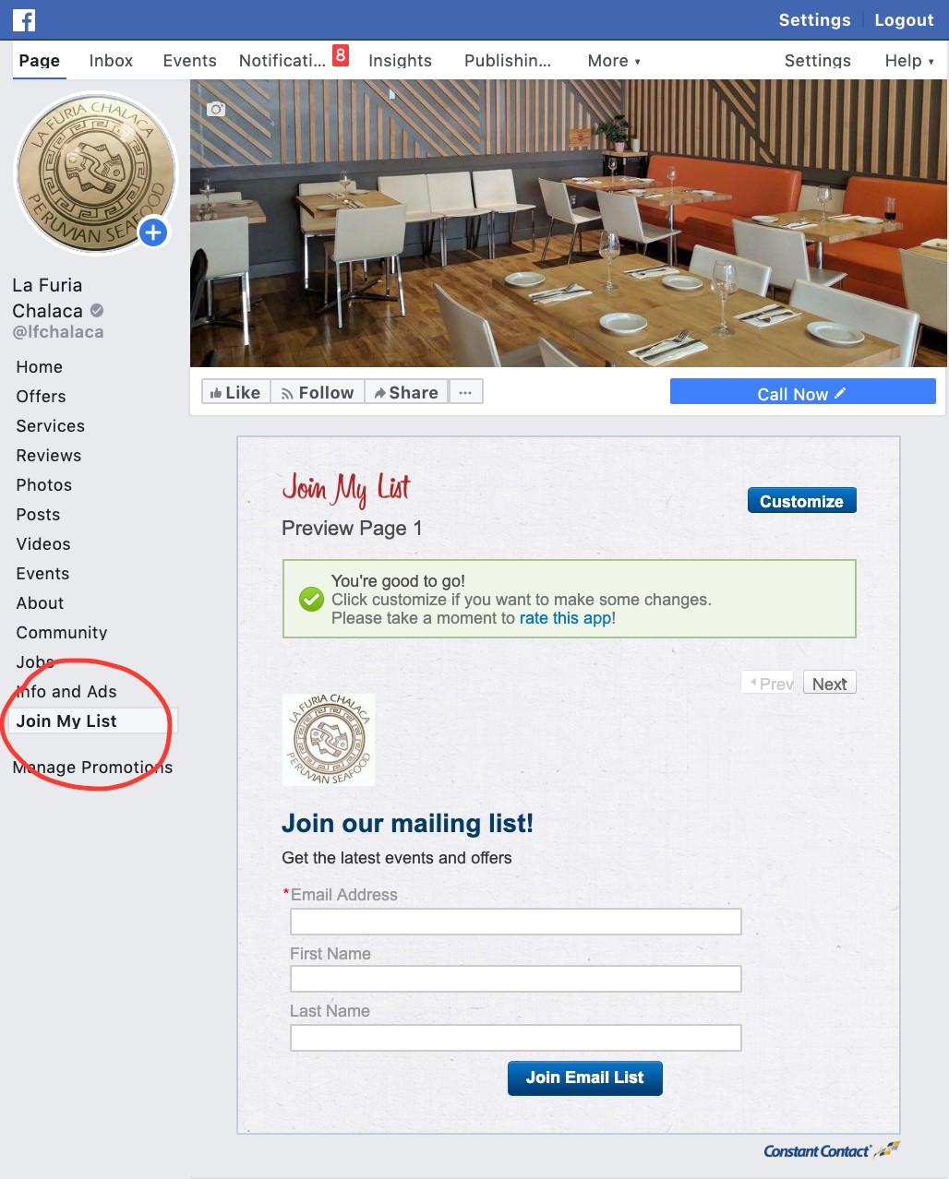Switch to the Inbox tab
Image resolution: width=949 pixels, height=1179 pixels.
click(x=111, y=61)
